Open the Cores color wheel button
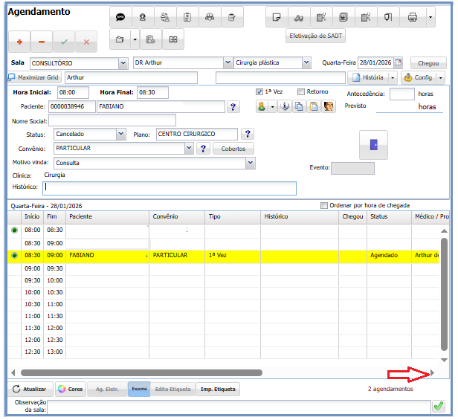Screen dimensions: 458x420 pyautogui.click(x=71, y=389)
